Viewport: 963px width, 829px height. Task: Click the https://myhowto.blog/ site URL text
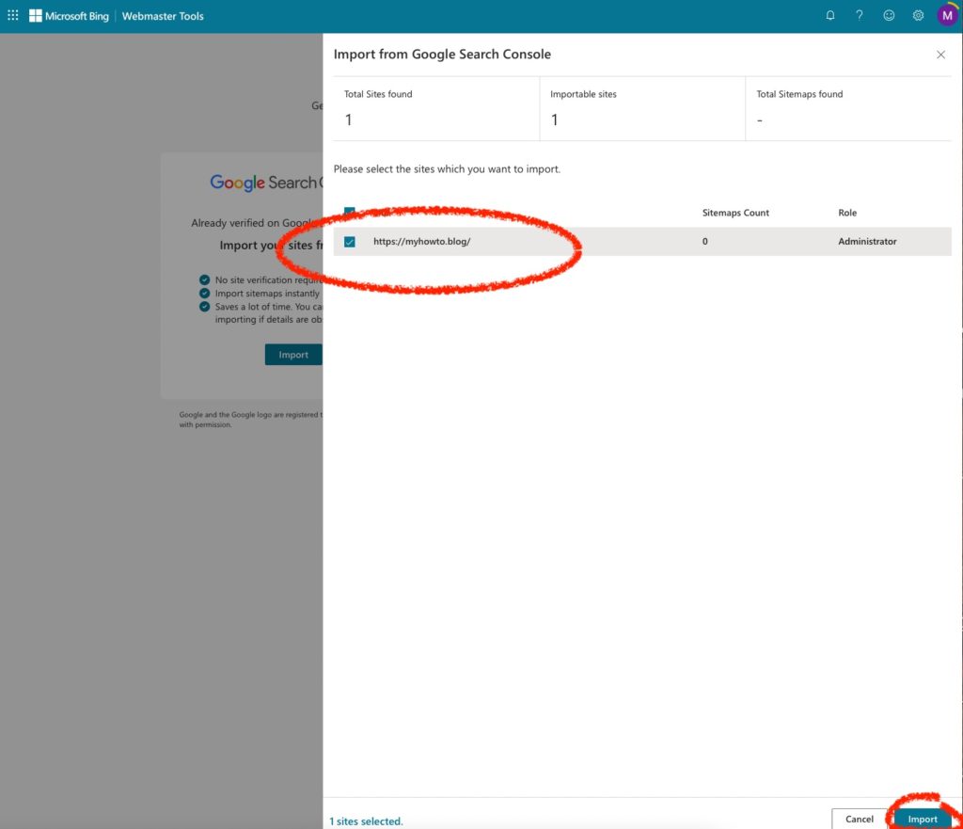coord(422,242)
